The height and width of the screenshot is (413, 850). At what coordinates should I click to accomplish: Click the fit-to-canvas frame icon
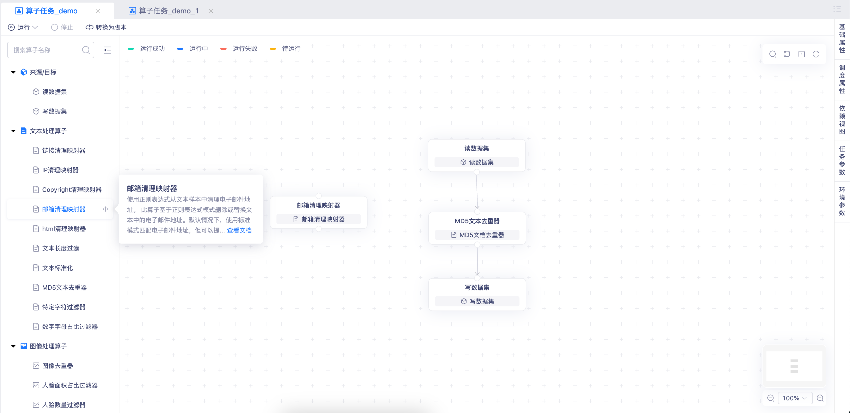pyautogui.click(x=787, y=54)
